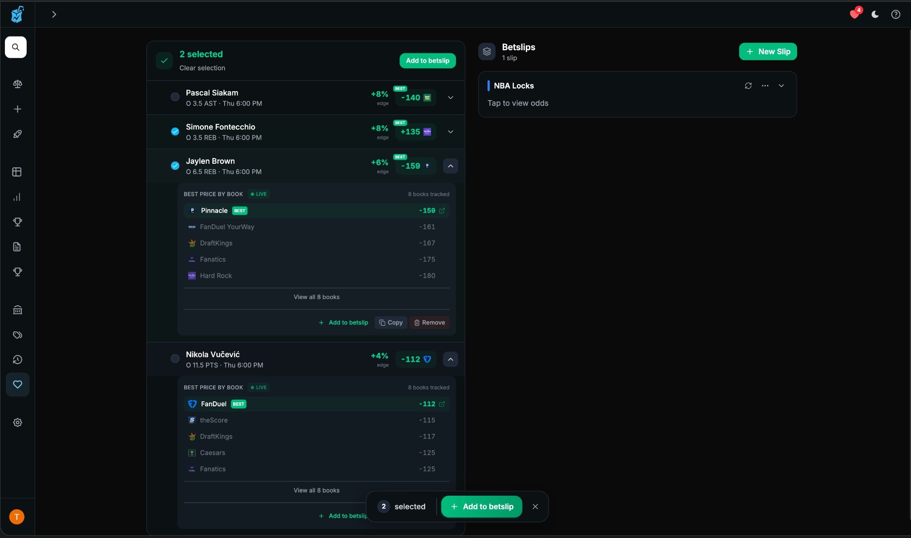
Task: Toggle dark mode with the moon icon
Action: (874, 14)
